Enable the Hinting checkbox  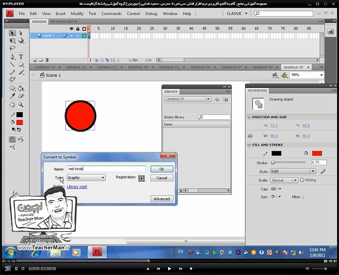point(302,180)
